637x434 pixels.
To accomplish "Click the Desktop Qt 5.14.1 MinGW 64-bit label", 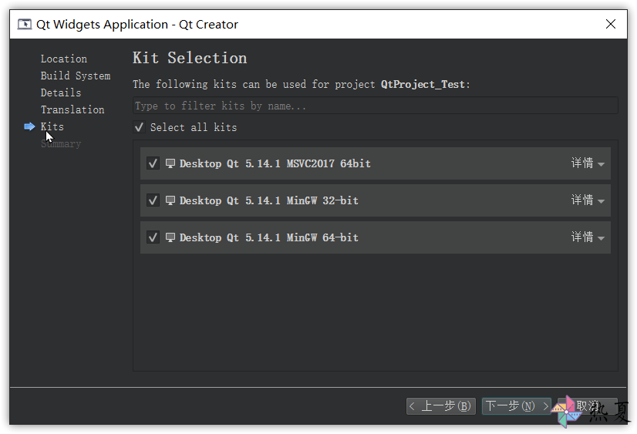I will click(269, 237).
